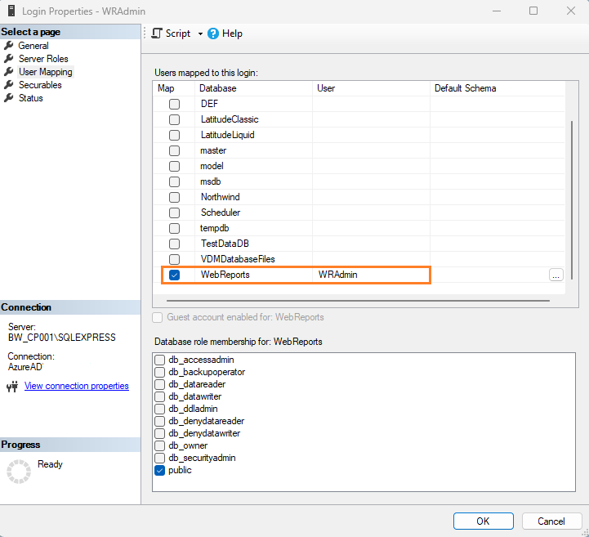This screenshot has width=589, height=537.
Task: Uncheck the Map box for WebReports
Action: [174, 275]
